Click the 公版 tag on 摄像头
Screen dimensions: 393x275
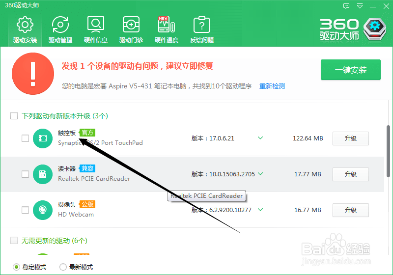coord(87,204)
